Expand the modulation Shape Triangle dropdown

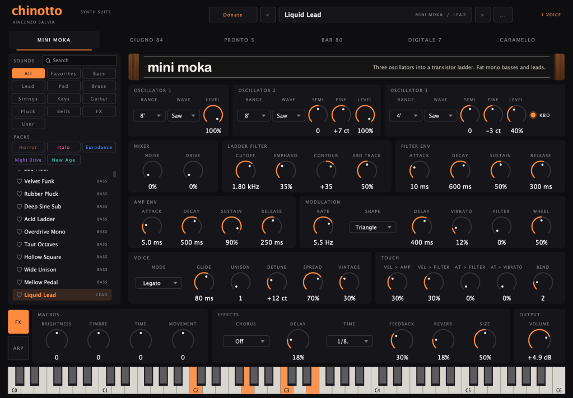(372, 227)
